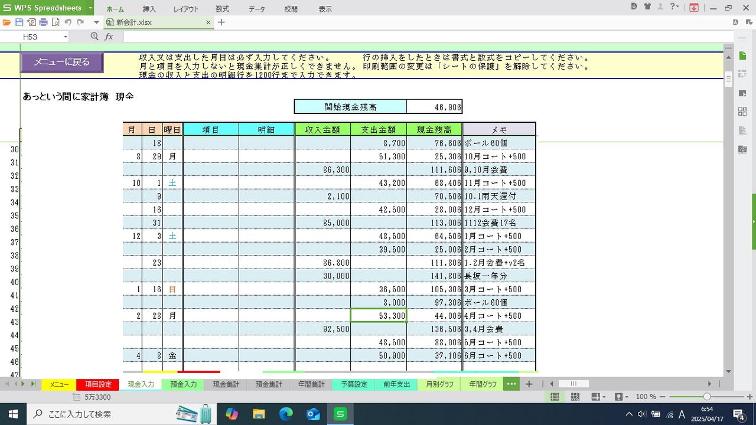This screenshot has height=425, width=756.
Task: Click the Print icon in quick toolbar
Action: (x=43, y=22)
